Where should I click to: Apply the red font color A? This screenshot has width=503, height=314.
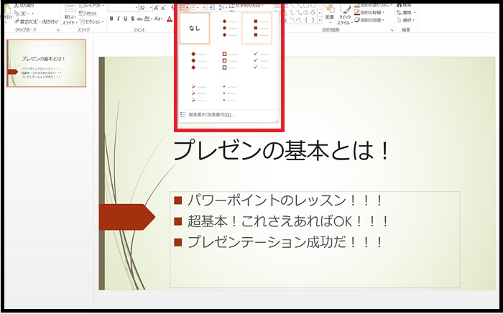pyautogui.click(x=170, y=19)
